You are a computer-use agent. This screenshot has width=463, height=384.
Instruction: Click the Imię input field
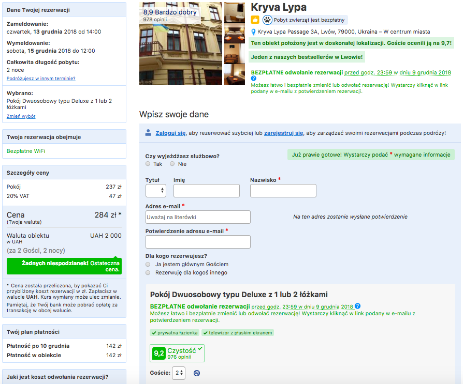(207, 191)
